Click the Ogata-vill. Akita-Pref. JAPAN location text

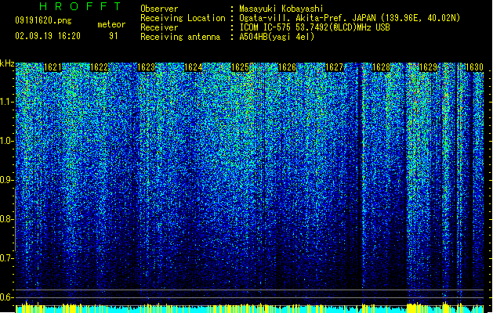point(350,18)
